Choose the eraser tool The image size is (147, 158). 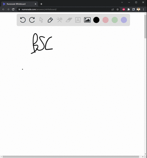pos(69,20)
